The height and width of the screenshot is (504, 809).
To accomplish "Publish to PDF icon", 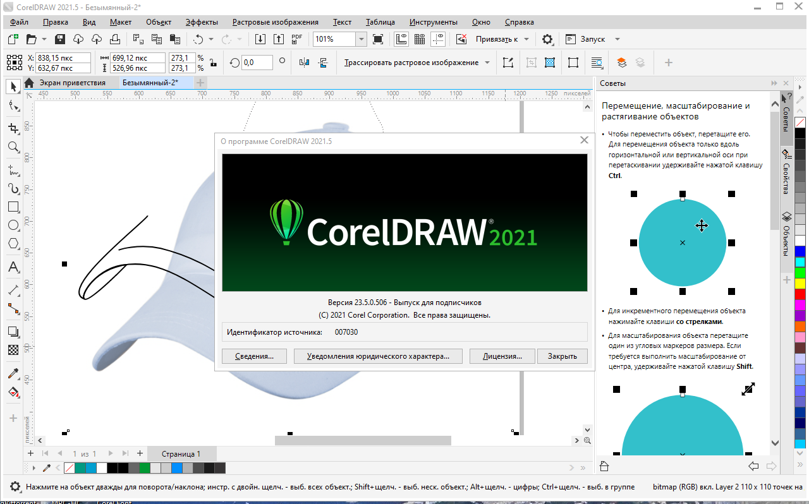I will point(296,39).
